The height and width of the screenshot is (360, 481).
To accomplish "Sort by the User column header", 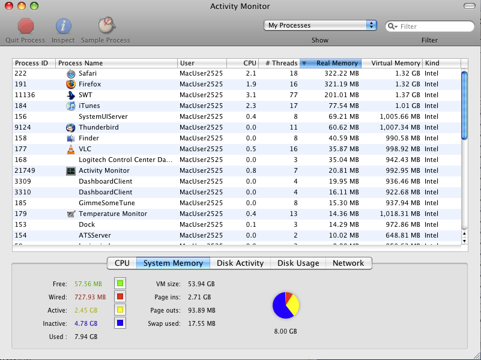I will tap(202, 63).
